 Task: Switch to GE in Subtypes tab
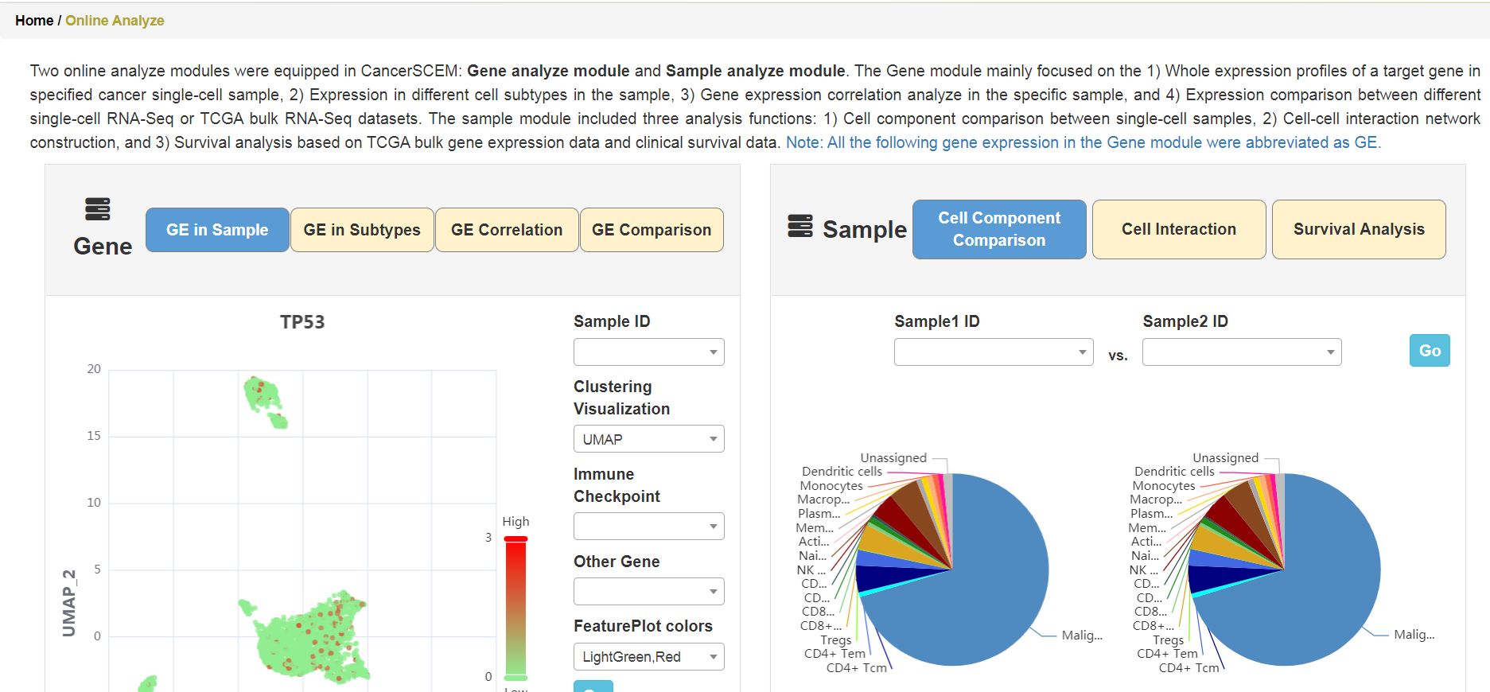[x=362, y=230]
